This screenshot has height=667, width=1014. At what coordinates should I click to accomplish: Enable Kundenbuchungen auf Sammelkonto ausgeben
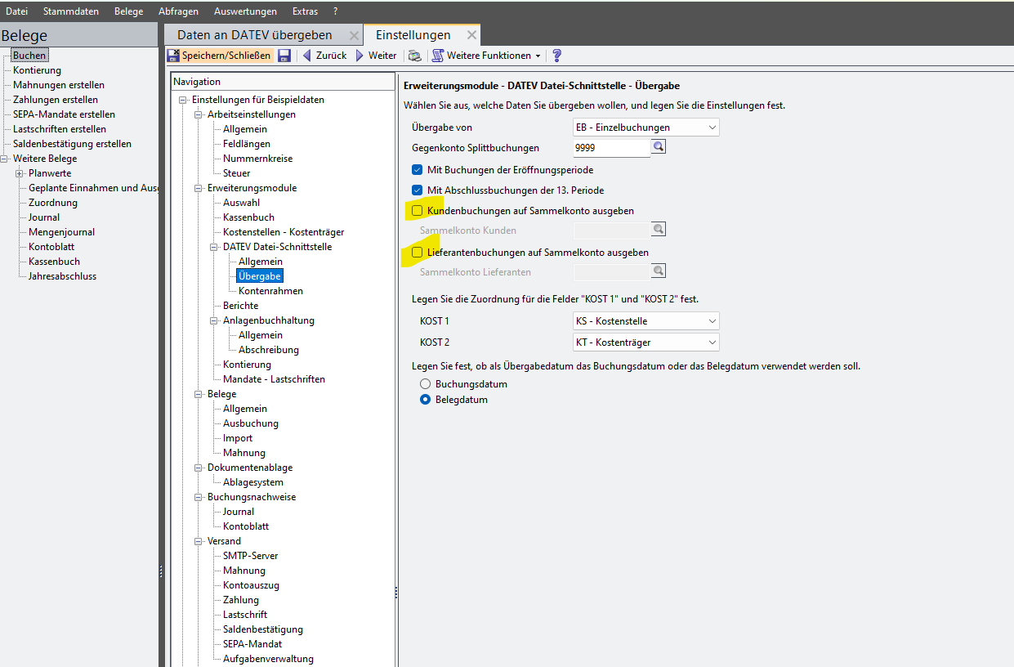[418, 211]
